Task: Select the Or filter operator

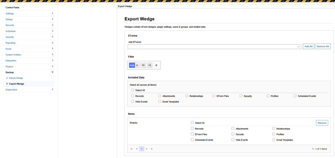Action: click(x=137, y=65)
